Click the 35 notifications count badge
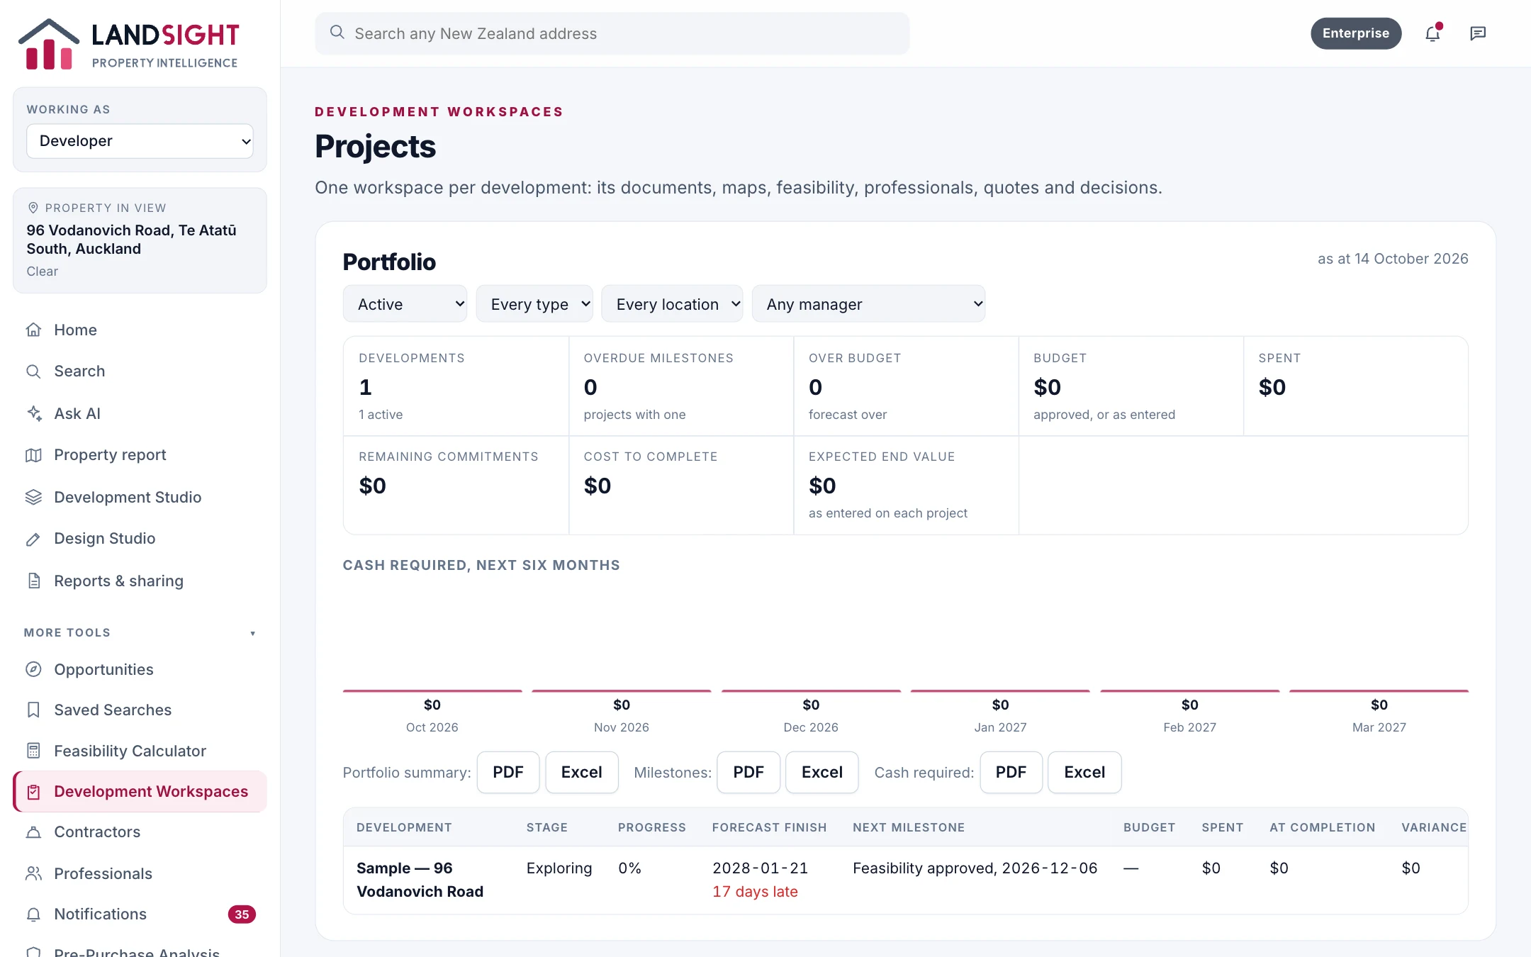1531x957 pixels. point(242,914)
